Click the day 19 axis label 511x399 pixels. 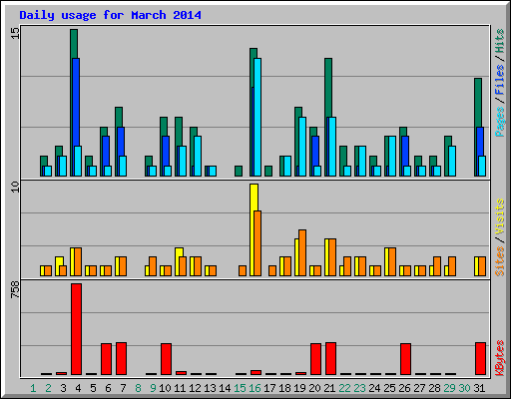pyautogui.click(x=299, y=388)
